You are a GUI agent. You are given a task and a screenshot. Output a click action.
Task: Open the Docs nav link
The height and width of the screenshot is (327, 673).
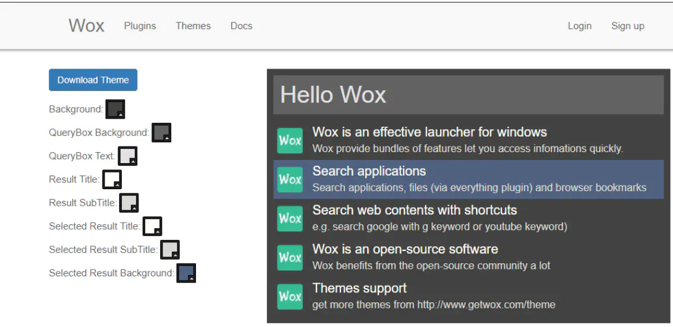[x=241, y=26]
